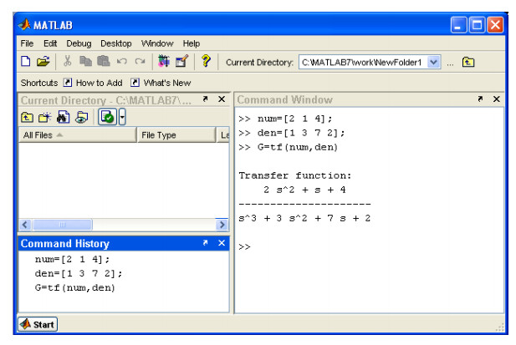Undock the Current Directory panel
The width and height of the screenshot is (516, 345).
[x=206, y=99]
